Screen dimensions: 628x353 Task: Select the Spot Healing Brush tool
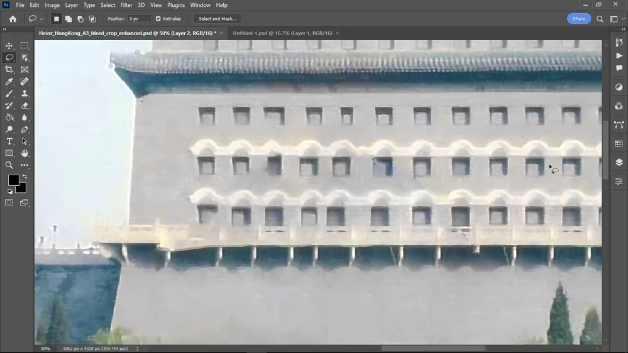point(25,82)
